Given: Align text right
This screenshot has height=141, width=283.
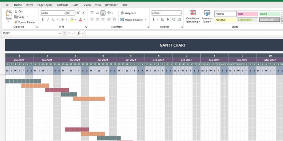Looking at the screenshot, I should coord(103,20).
